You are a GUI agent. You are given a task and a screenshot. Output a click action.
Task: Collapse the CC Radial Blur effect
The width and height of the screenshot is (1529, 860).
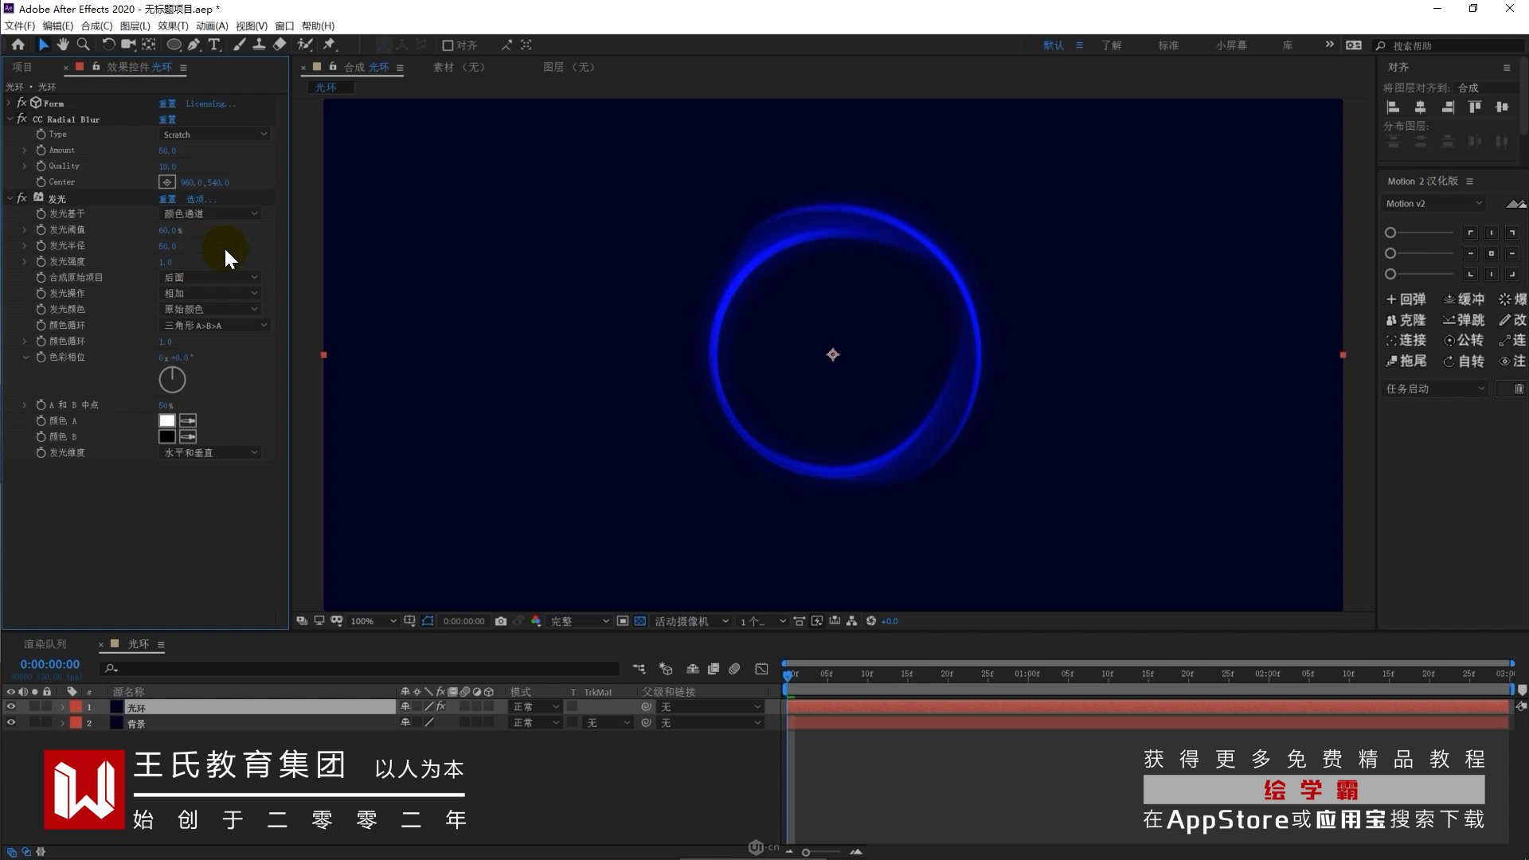pos(10,119)
